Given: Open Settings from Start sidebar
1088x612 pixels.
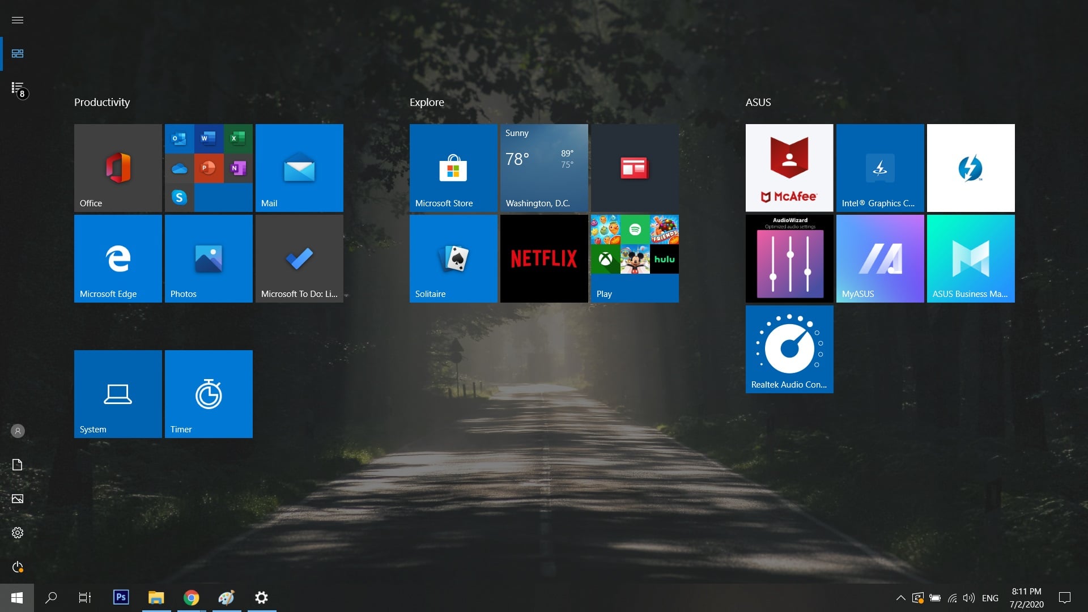Looking at the screenshot, I should [x=18, y=533].
